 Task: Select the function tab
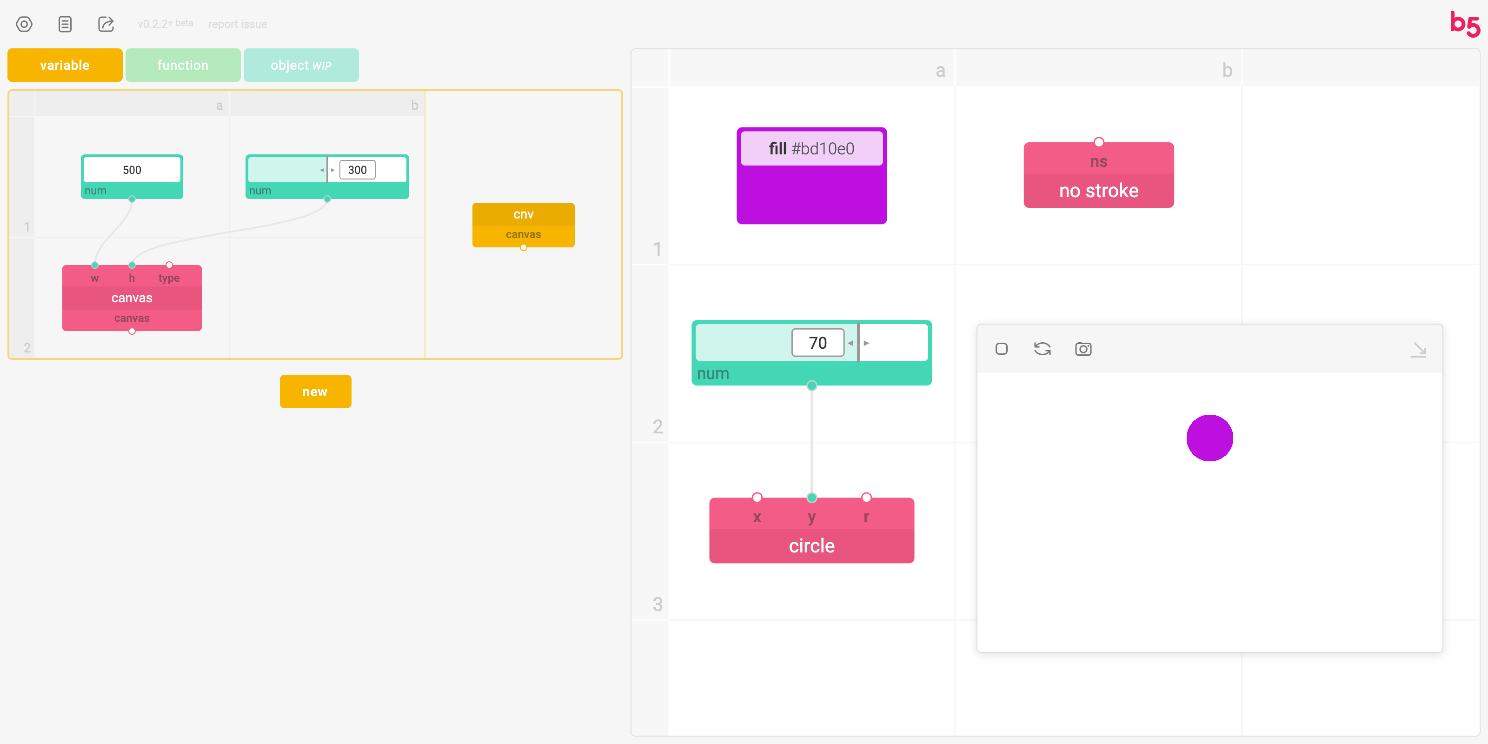click(182, 65)
